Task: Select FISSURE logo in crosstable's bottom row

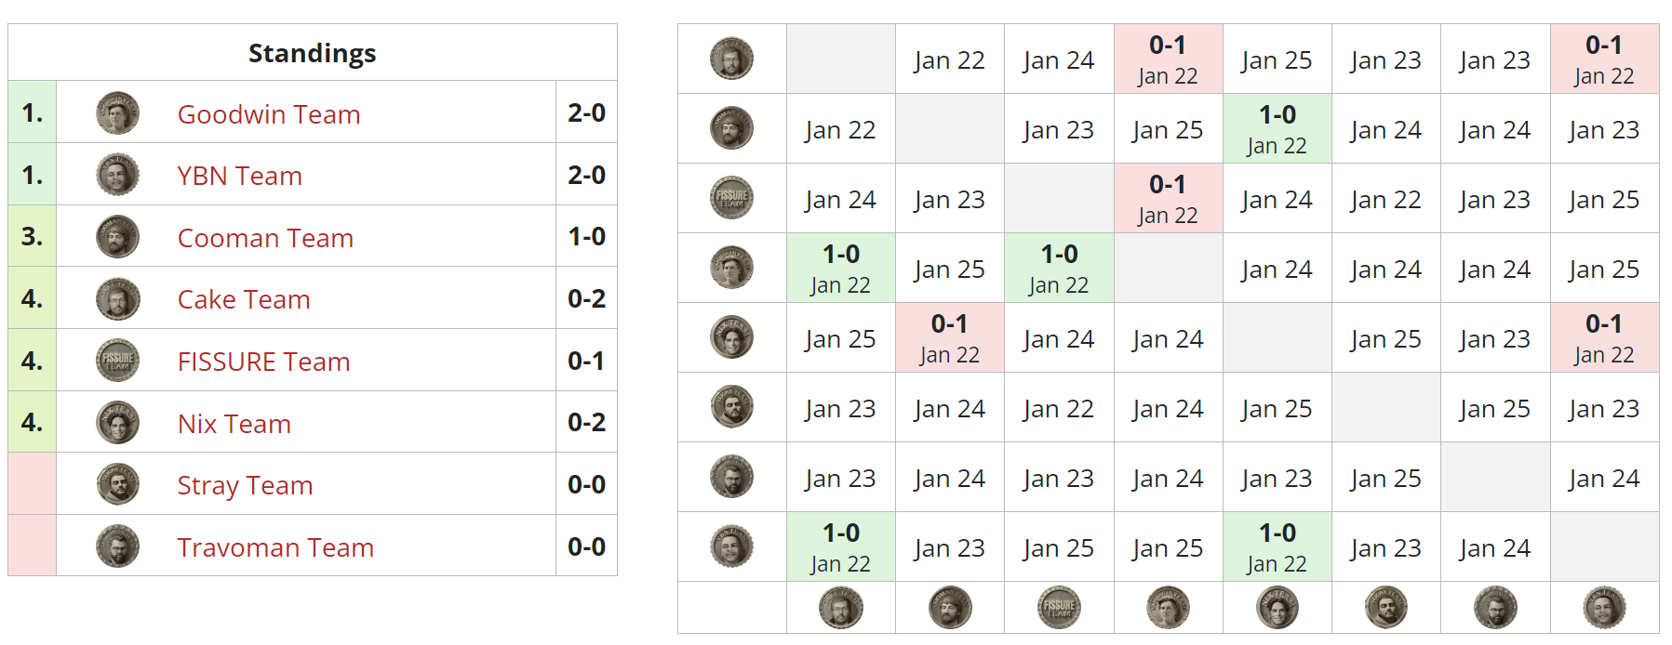Action: (1059, 608)
